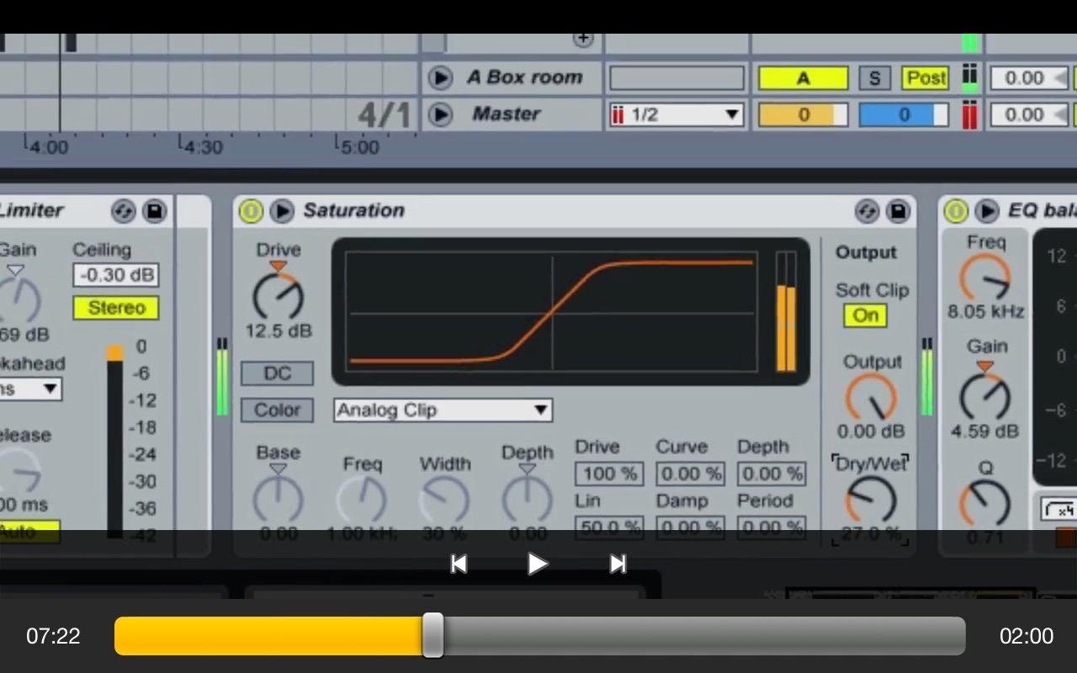This screenshot has width=1077, height=673.
Task: Click the 5:00 timeline marker
Action: [x=358, y=147]
